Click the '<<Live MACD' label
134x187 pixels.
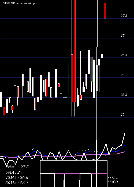point(113,180)
